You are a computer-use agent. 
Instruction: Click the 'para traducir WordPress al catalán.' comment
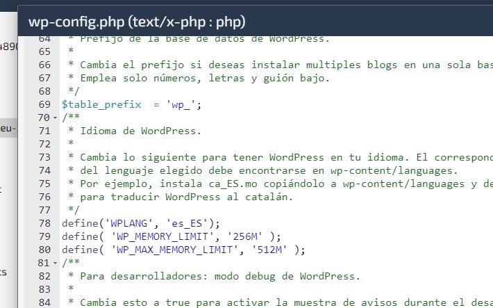coord(187,197)
